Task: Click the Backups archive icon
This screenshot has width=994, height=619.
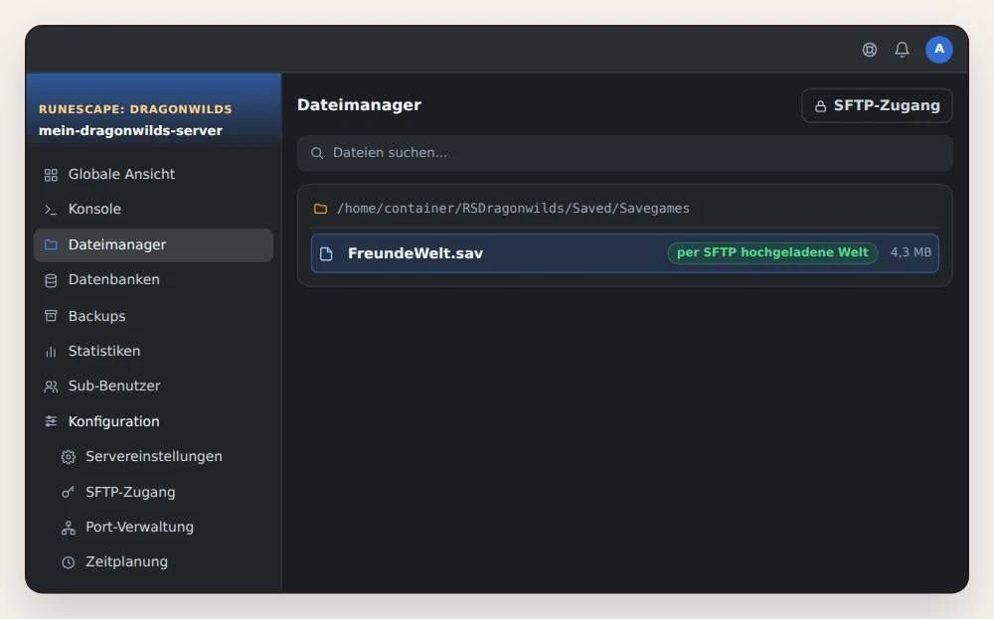Action: click(51, 316)
